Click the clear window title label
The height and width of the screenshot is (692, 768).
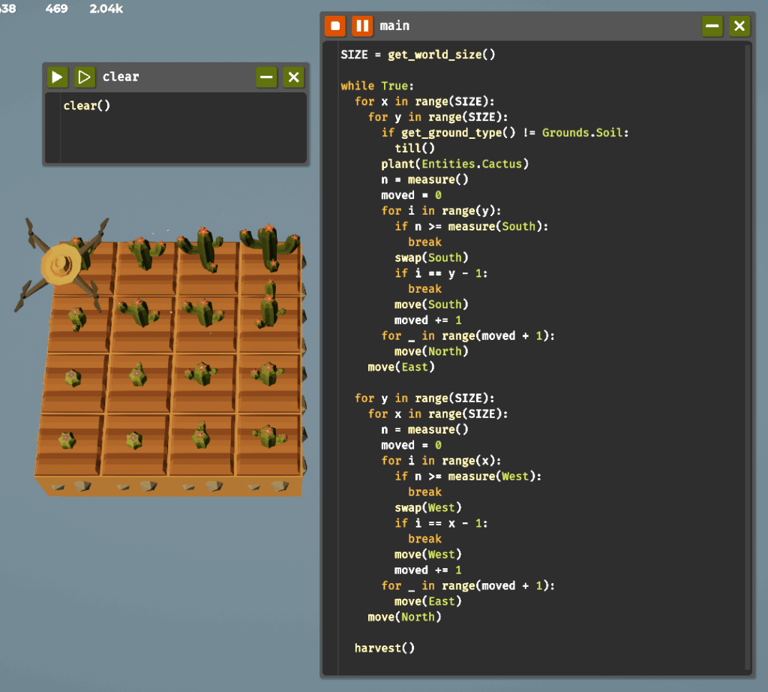tap(121, 77)
